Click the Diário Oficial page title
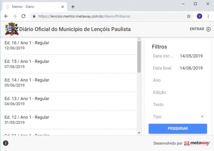 pos(75,29)
